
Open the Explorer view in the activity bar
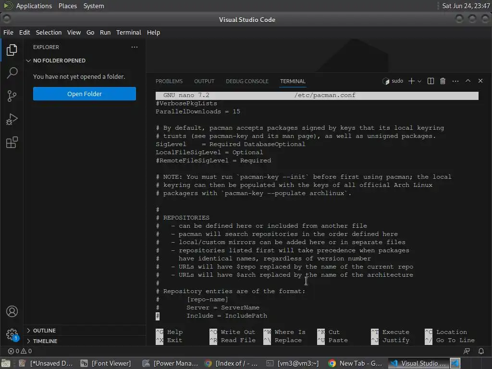[x=12, y=49]
